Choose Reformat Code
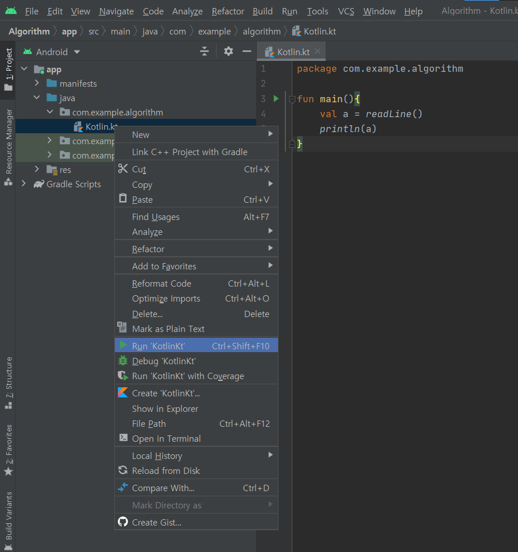This screenshot has height=552, width=518. pyautogui.click(x=196, y=283)
